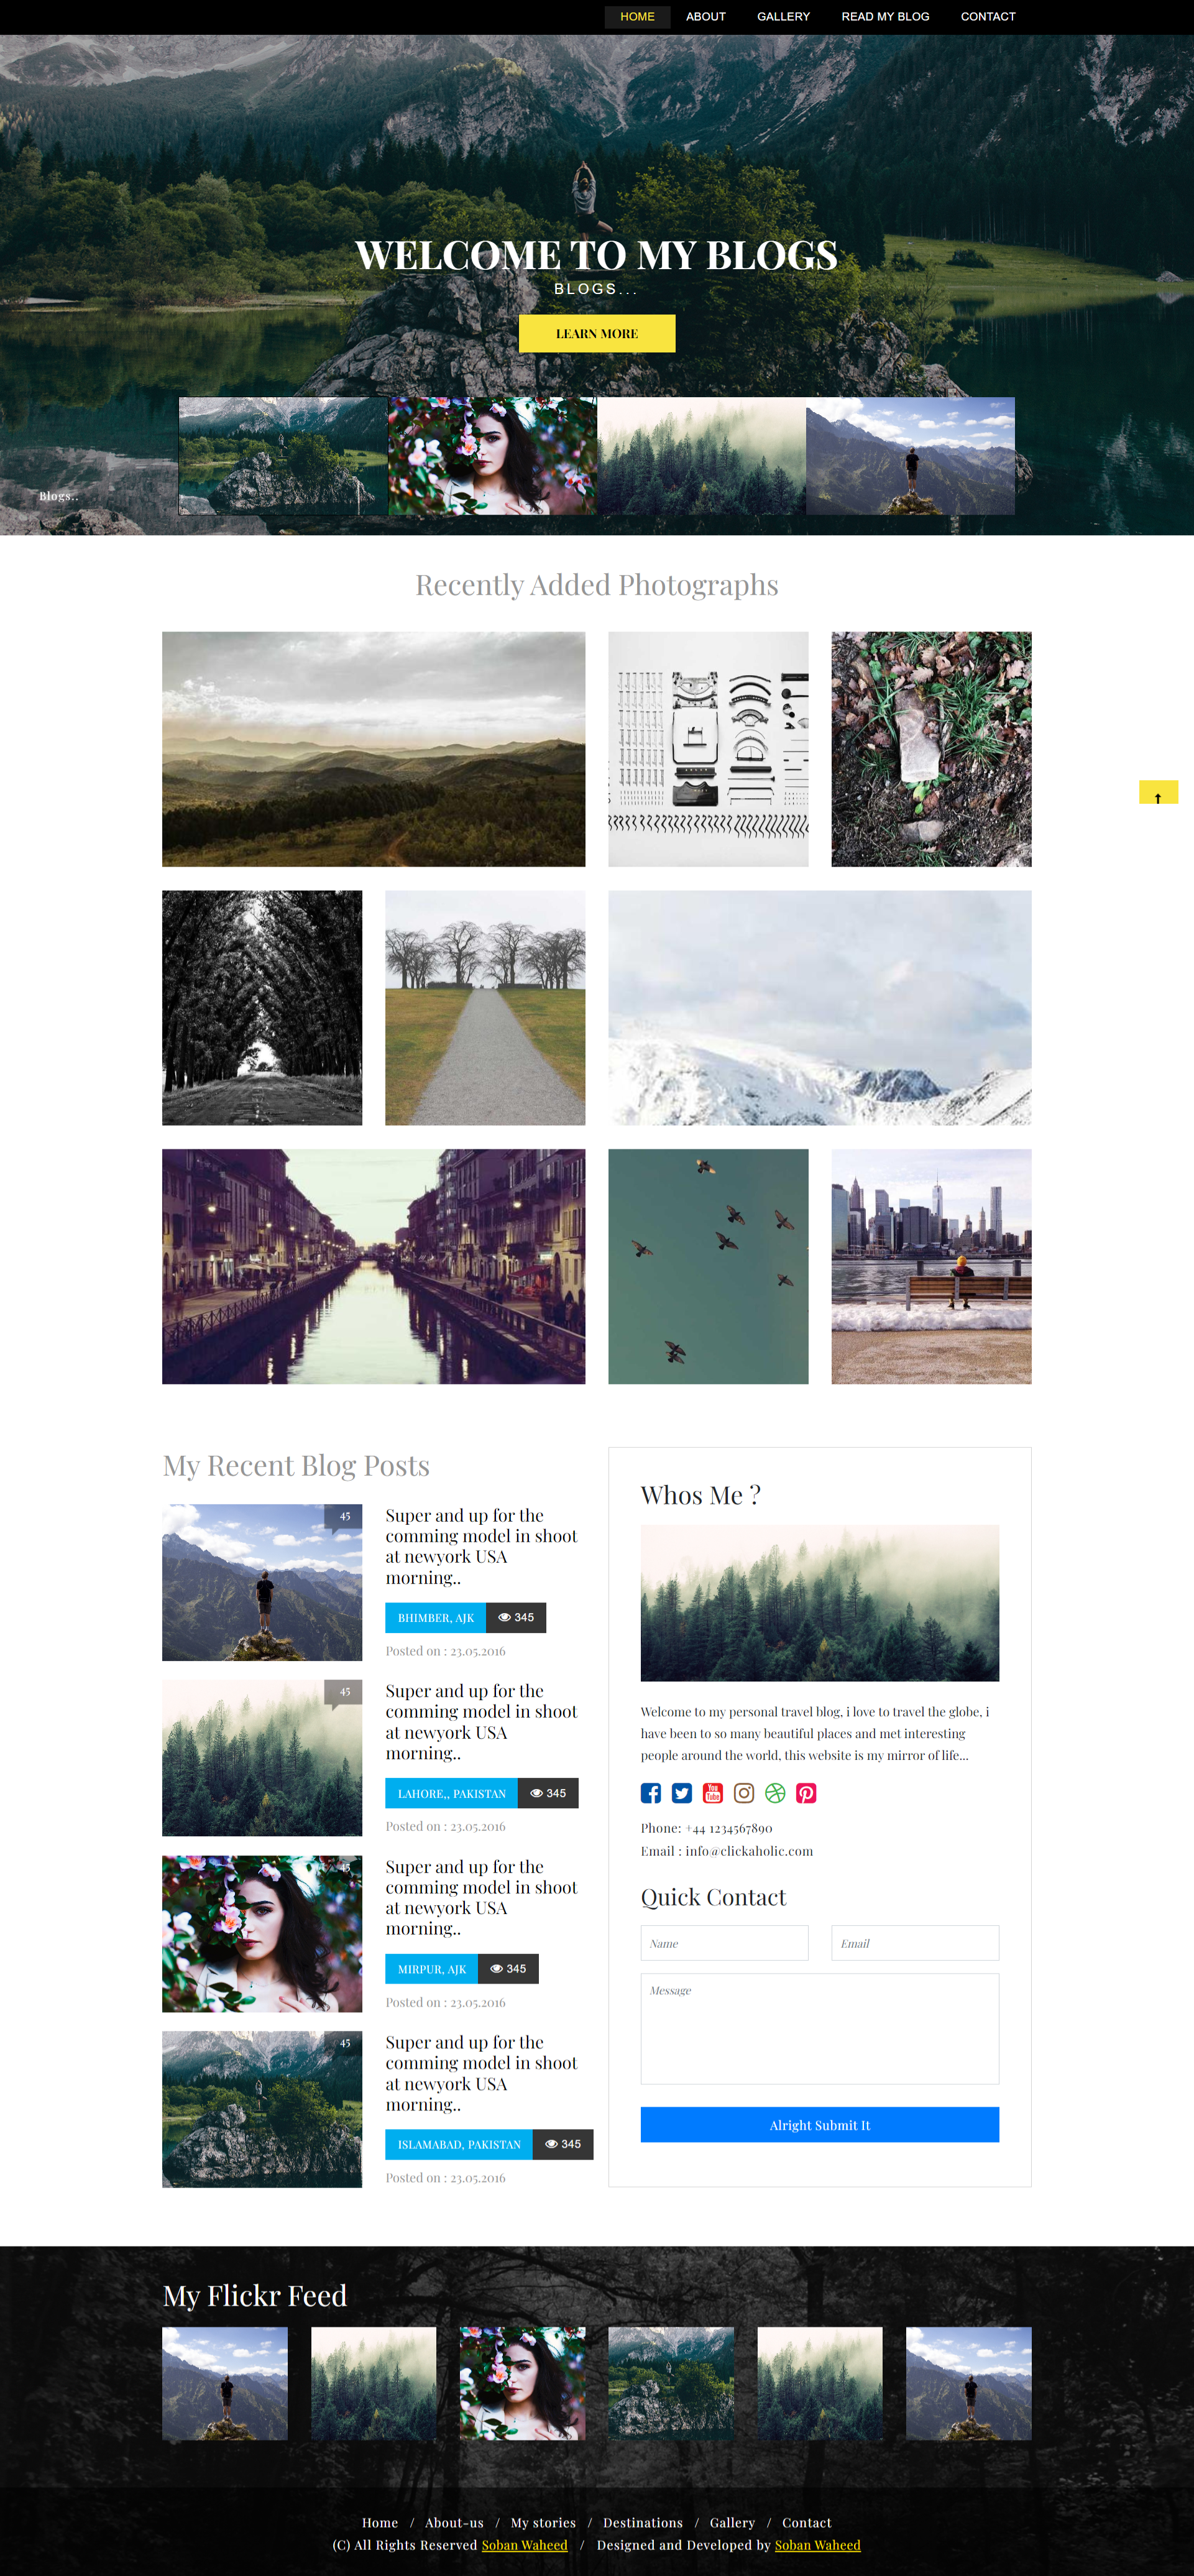Focus the Message text area
The width and height of the screenshot is (1194, 2576).
pyautogui.click(x=819, y=2028)
